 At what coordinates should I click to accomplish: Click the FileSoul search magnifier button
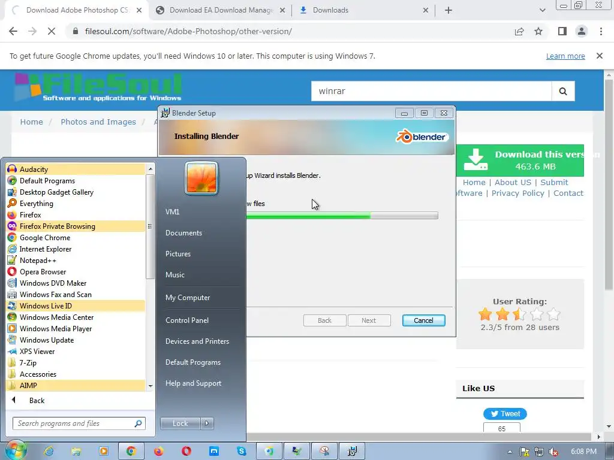(x=563, y=91)
